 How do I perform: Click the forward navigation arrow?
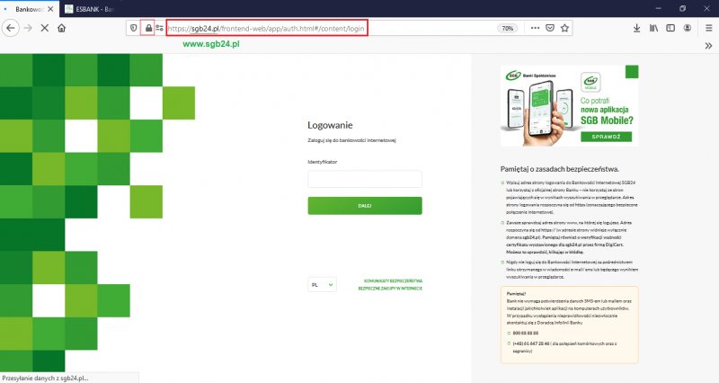point(28,28)
